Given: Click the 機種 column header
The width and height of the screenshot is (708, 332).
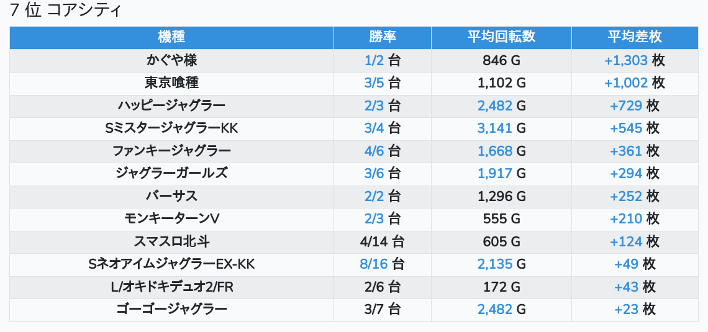Looking at the screenshot, I should [x=171, y=37].
